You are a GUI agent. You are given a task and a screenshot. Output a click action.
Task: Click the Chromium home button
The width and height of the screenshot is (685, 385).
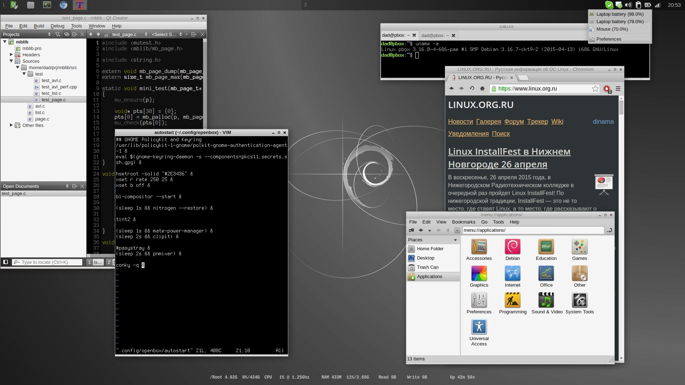(482, 88)
